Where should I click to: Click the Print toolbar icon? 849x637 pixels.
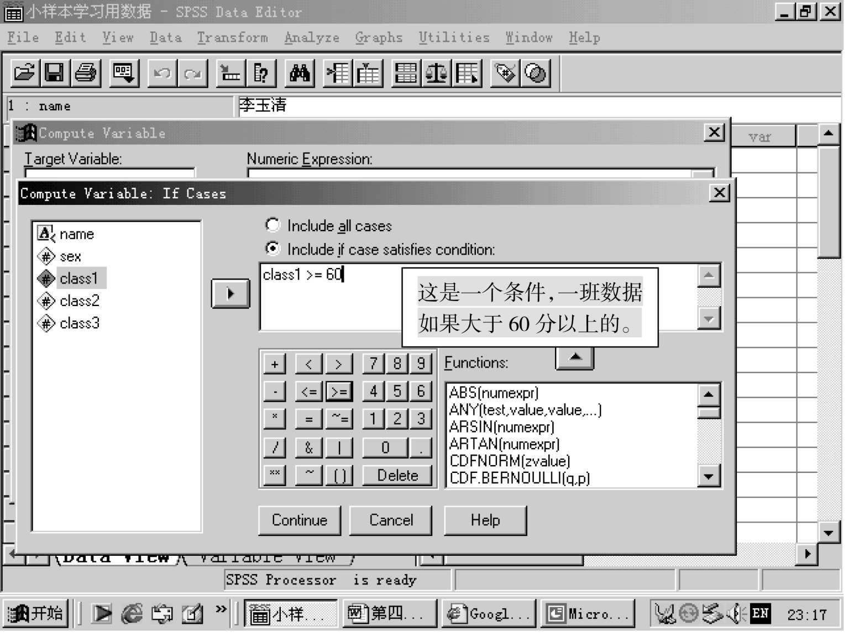tap(86, 73)
